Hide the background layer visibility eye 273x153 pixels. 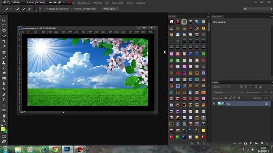pyautogui.click(x=214, y=104)
